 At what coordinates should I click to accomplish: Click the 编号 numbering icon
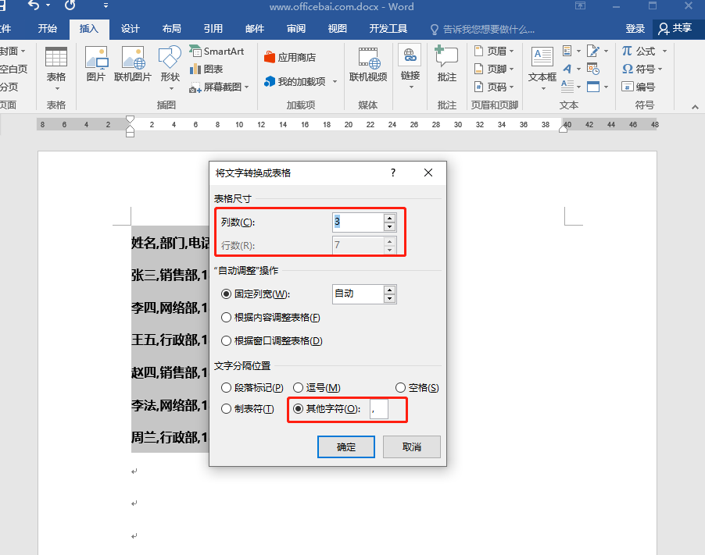(x=639, y=87)
